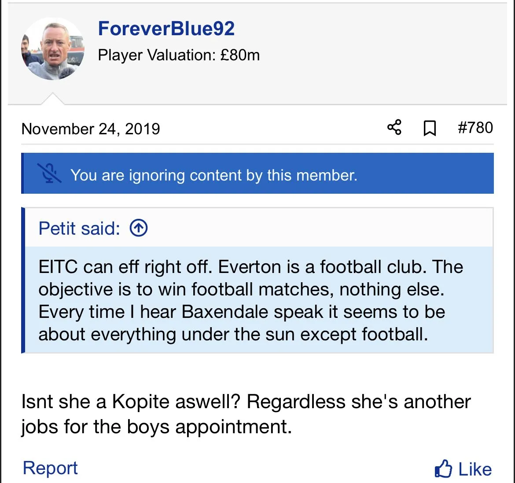The image size is (515, 483).
Task: Click the word "EITC" in the quote
Action: 58,267
